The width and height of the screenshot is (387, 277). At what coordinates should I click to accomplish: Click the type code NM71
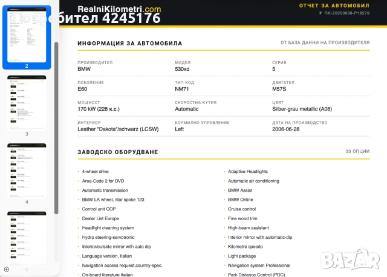click(182, 89)
